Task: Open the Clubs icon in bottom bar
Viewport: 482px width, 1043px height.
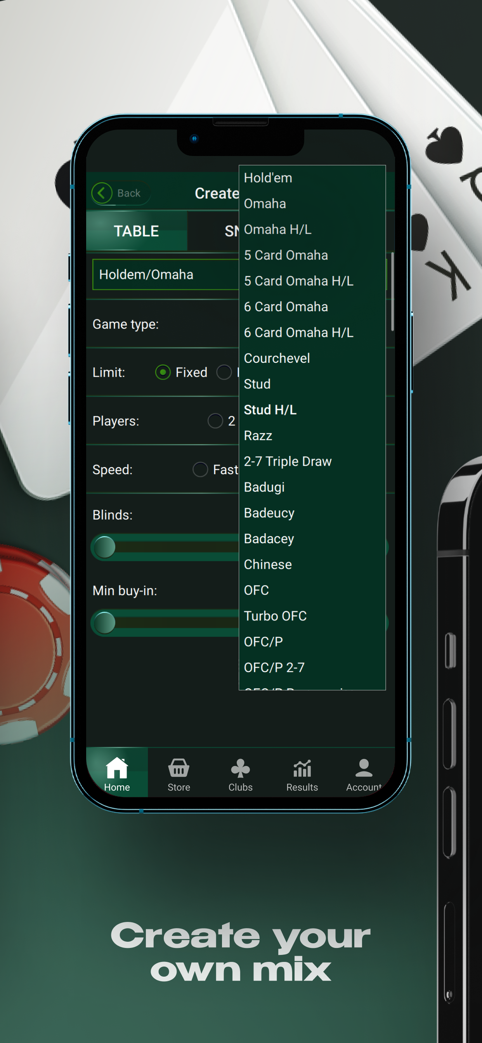Action: pyautogui.click(x=240, y=768)
